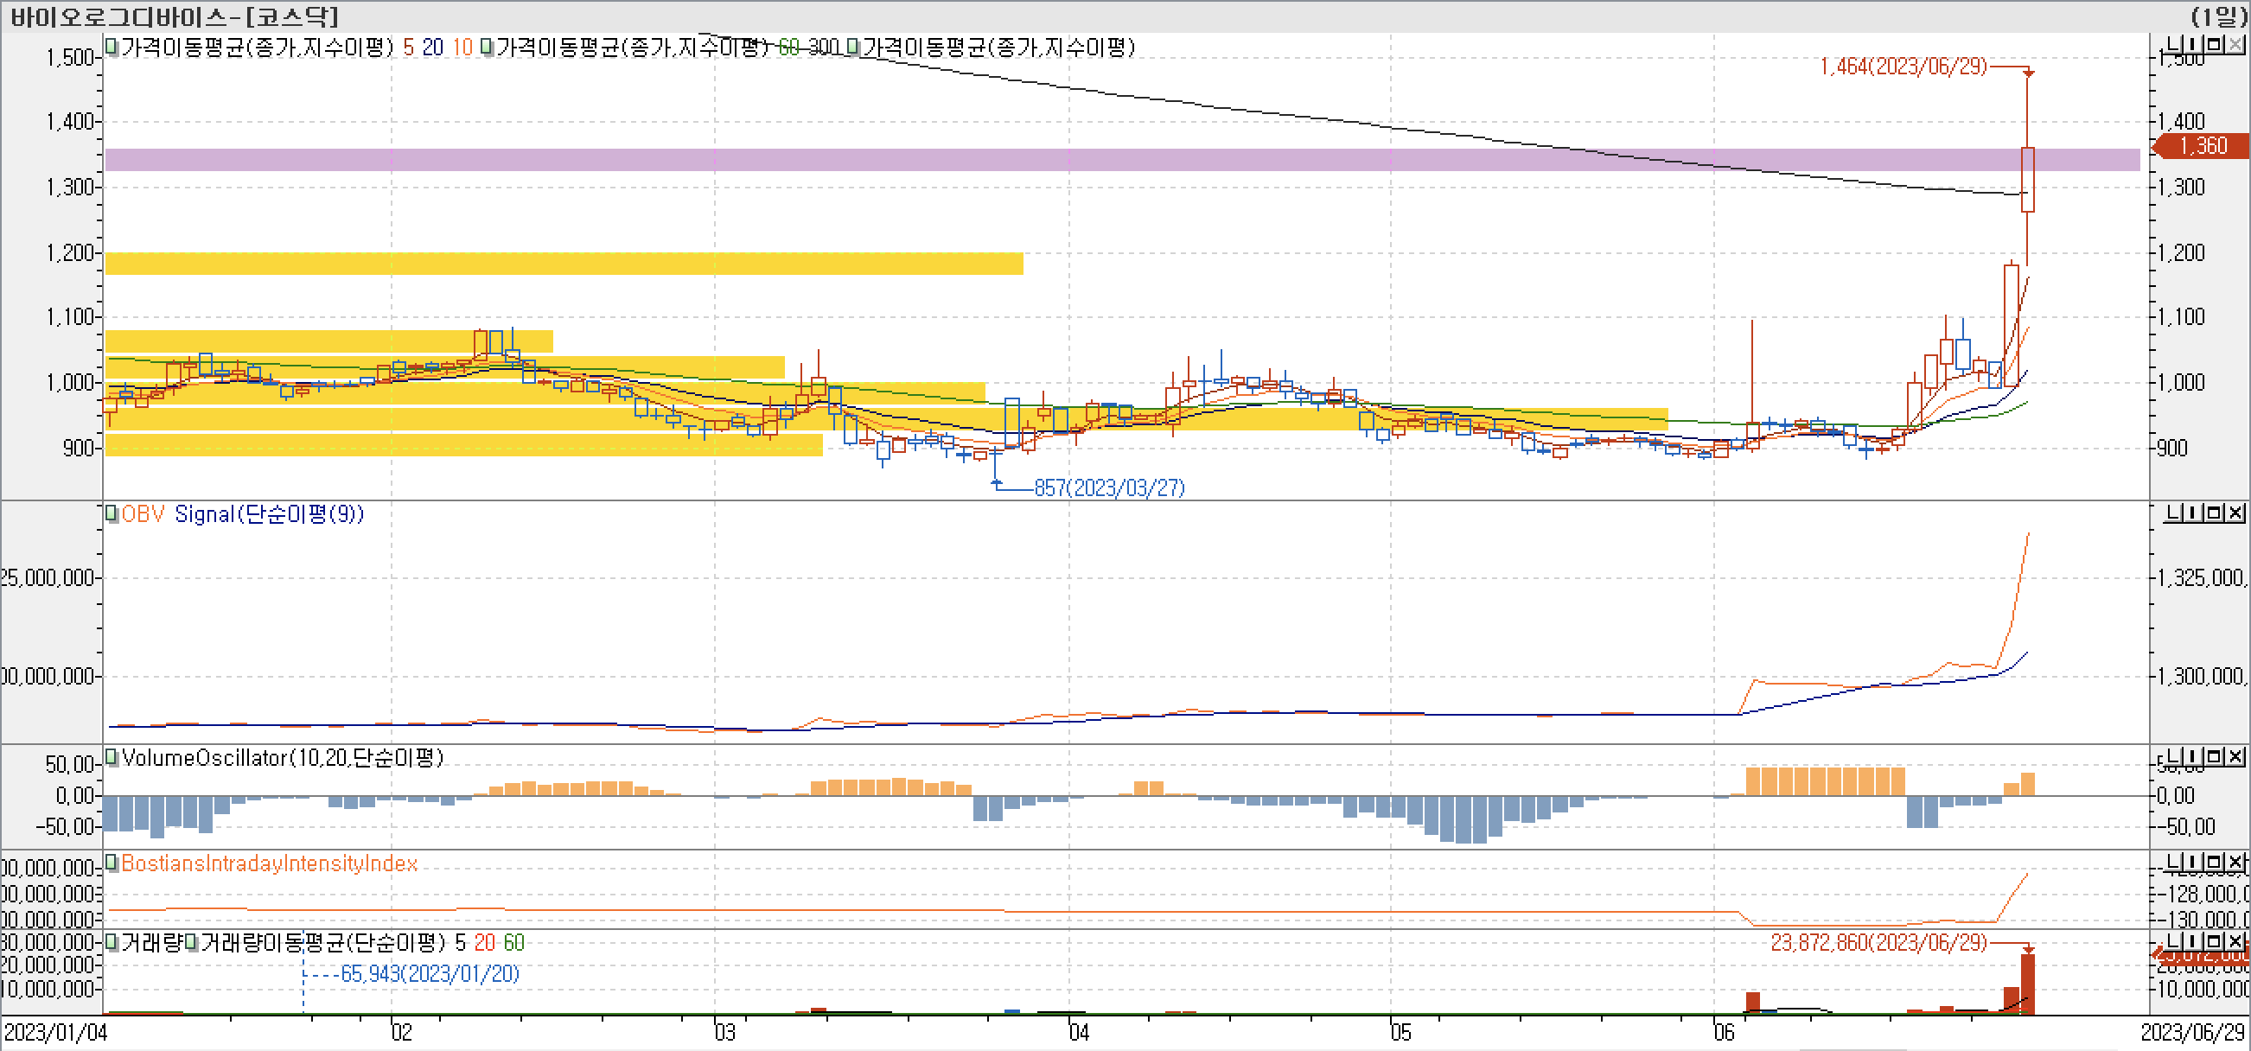The image size is (2251, 1051).
Task: Close the OBV indicator panel
Action: 2235,513
